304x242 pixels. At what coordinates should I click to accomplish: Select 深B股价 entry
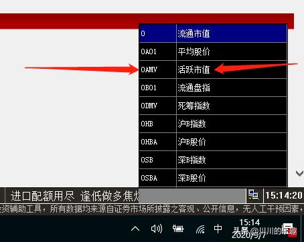[213, 178]
